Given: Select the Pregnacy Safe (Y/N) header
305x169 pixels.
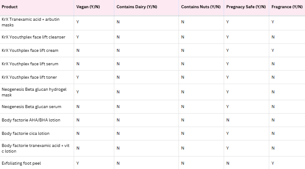Looking at the screenshot, I should (x=246, y=7).
